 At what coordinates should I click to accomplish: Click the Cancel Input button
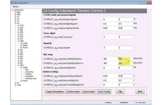point(89,92)
